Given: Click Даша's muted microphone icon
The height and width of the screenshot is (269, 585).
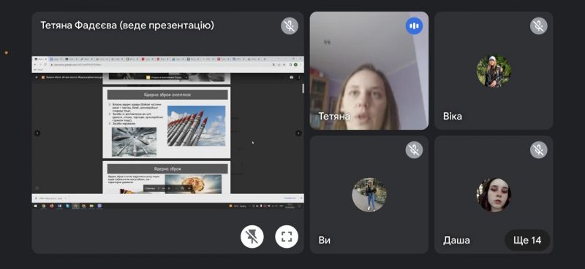Looking at the screenshot, I should coord(539,150).
